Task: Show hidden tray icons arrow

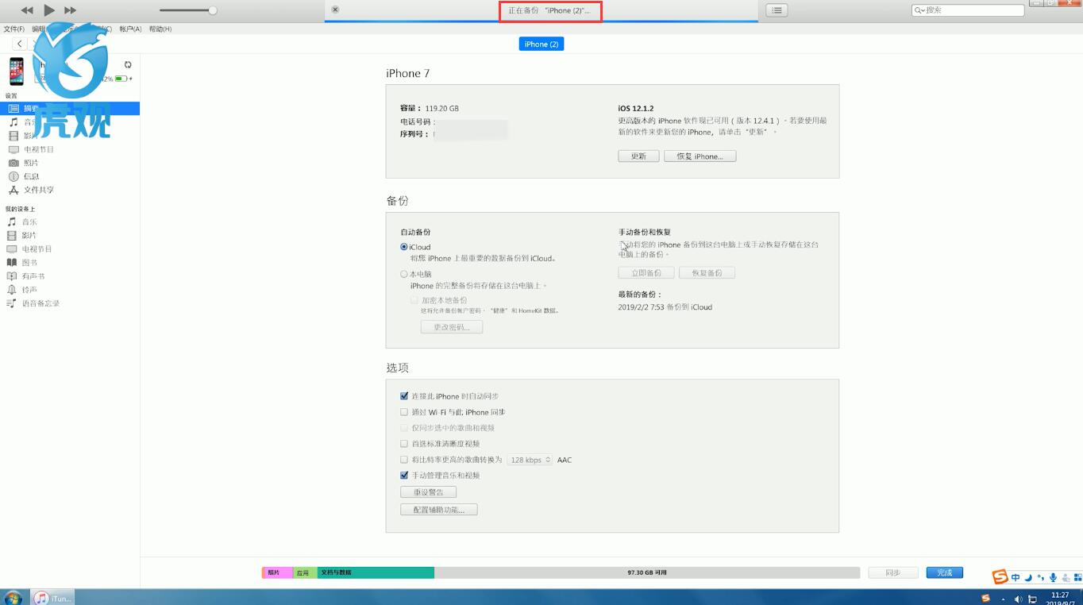Action: tap(1004, 599)
